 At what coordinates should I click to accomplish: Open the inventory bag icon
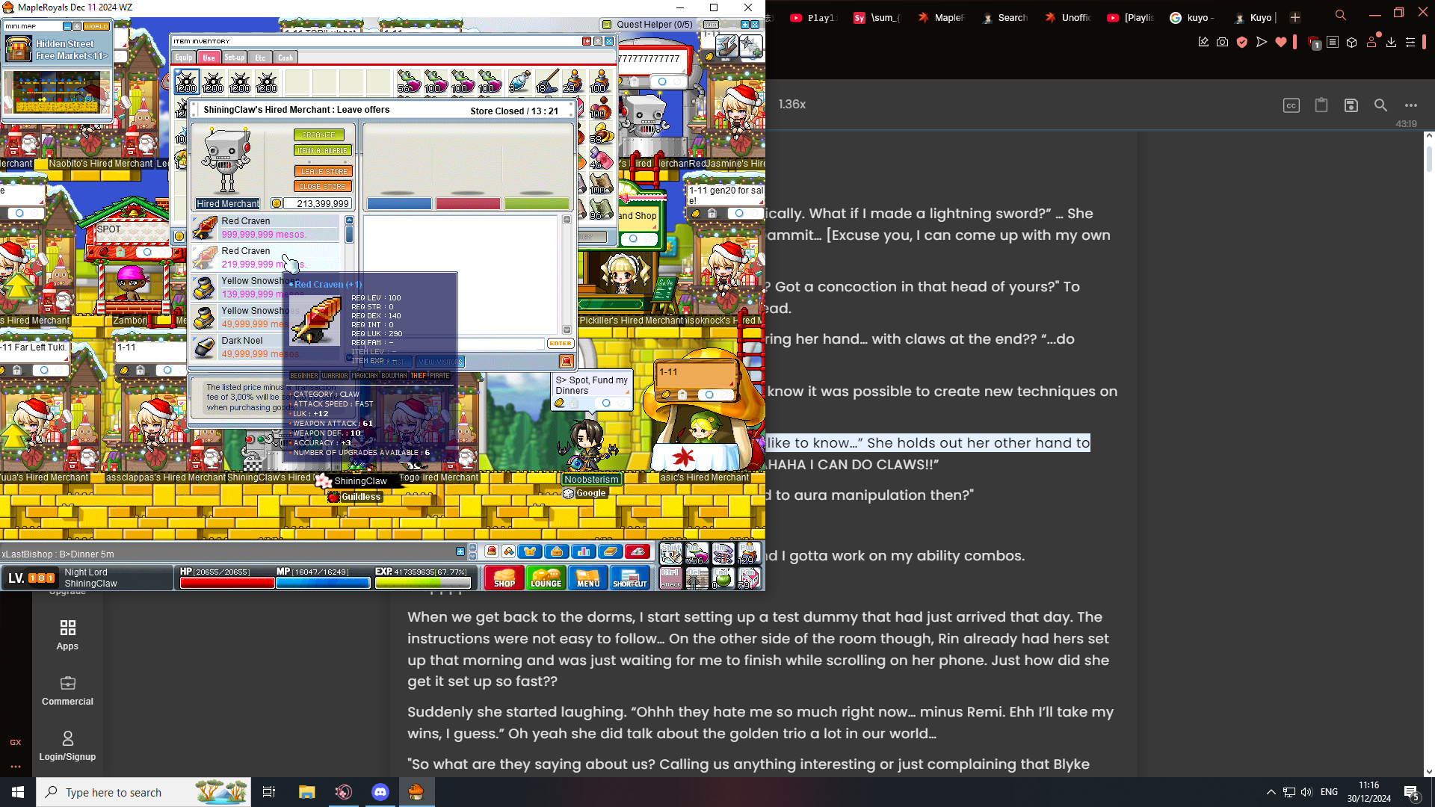point(556,551)
